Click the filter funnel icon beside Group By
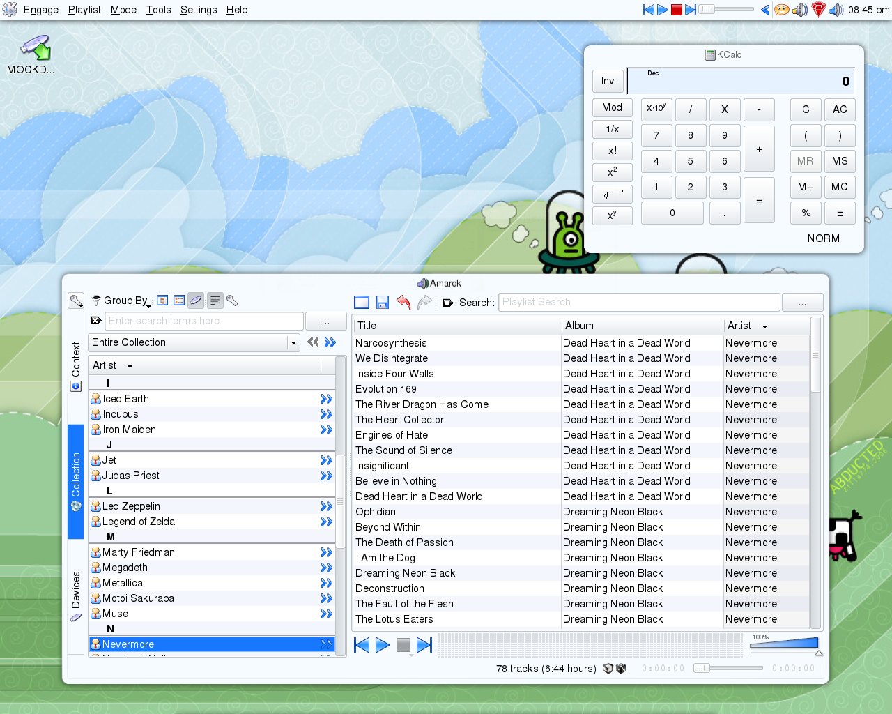The image size is (892, 714). 96,301
